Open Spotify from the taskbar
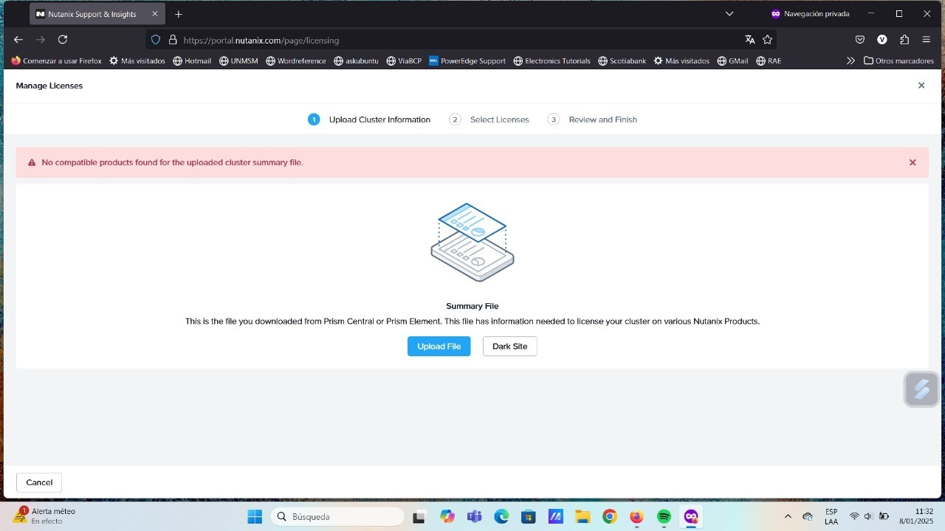 point(664,516)
